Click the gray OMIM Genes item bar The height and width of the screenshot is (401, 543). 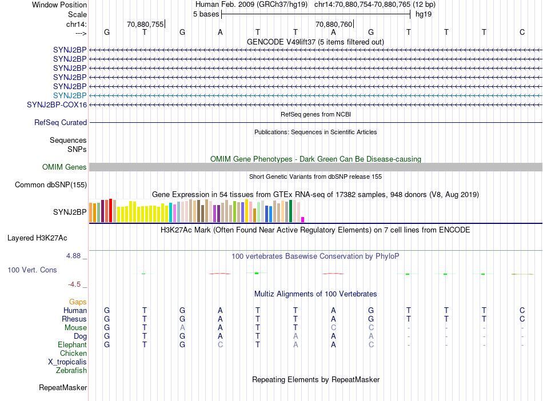(x=316, y=167)
